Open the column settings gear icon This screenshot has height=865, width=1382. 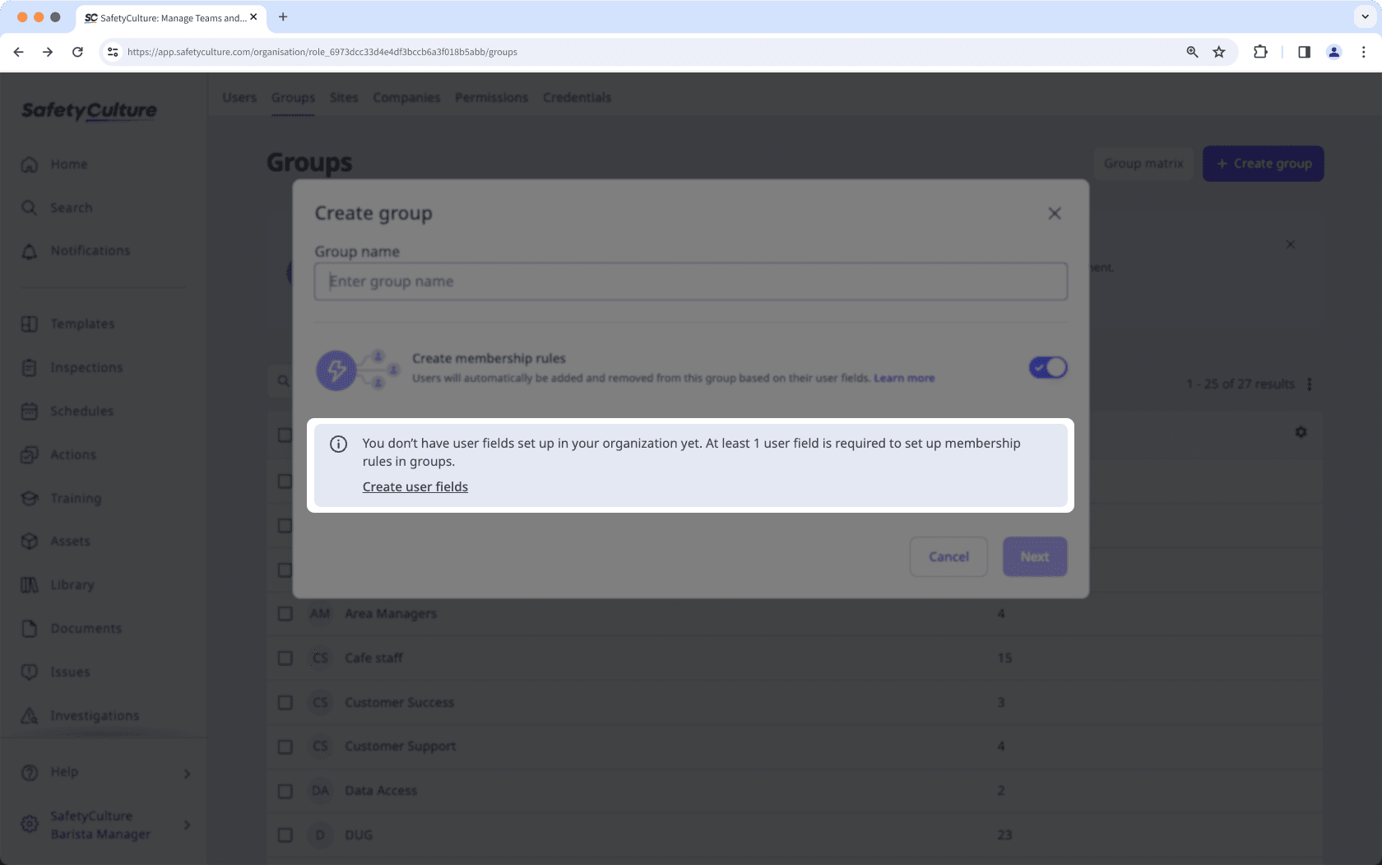pyautogui.click(x=1301, y=431)
